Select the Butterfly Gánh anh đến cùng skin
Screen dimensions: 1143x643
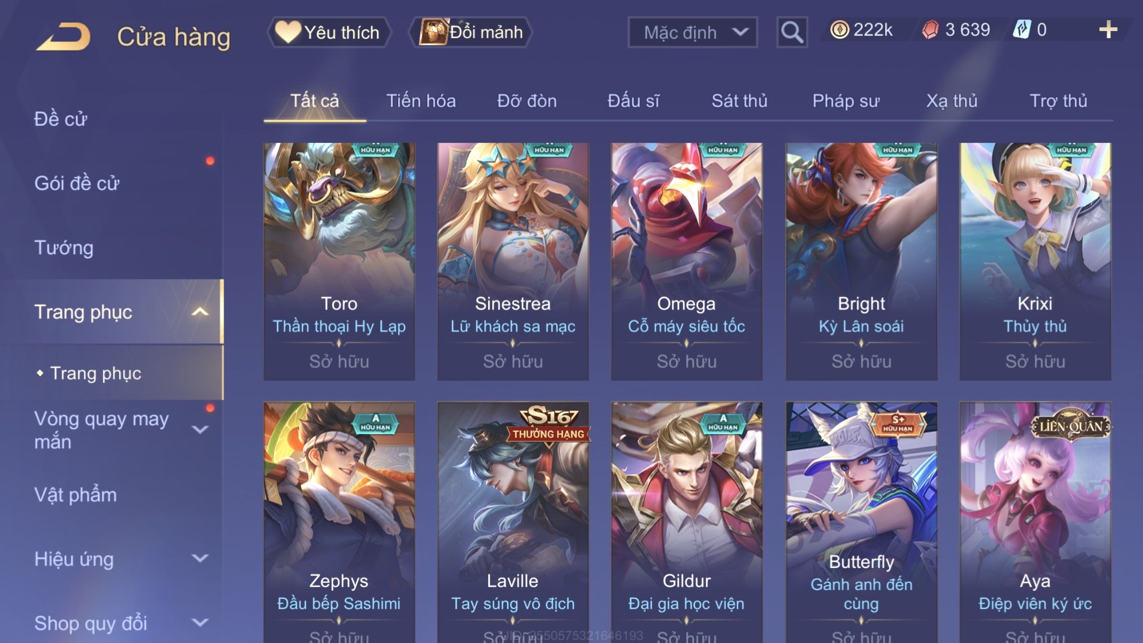861,523
